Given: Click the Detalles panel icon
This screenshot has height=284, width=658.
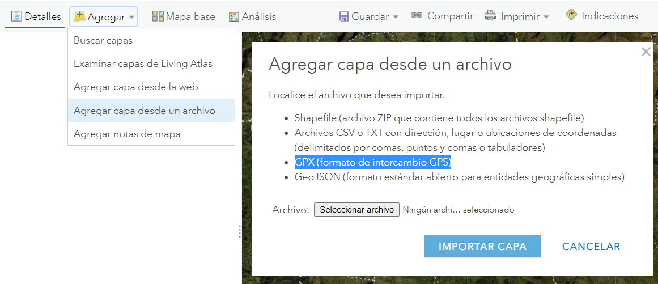Looking at the screenshot, I should pyautogui.click(x=16, y=17).
